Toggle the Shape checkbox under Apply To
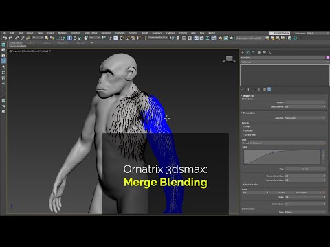Viewport: 330px width, 247px height. (243, 126)
